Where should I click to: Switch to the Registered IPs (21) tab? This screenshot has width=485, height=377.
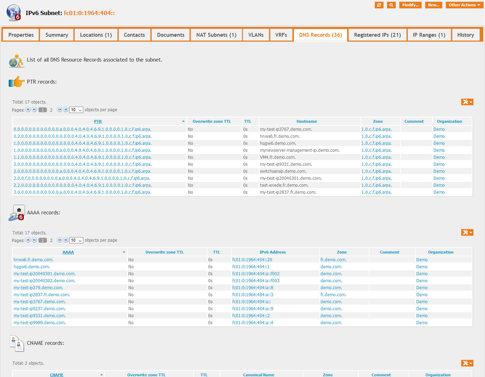tap(377, 35)
